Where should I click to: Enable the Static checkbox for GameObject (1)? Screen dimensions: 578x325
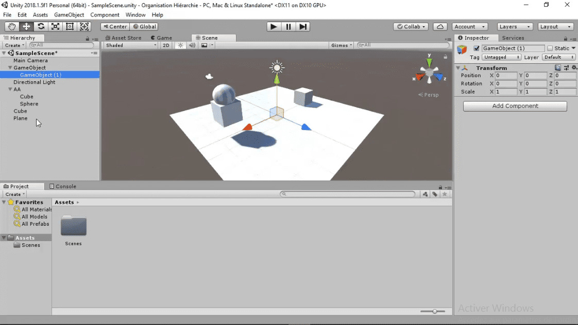click(x=550, y=48)
